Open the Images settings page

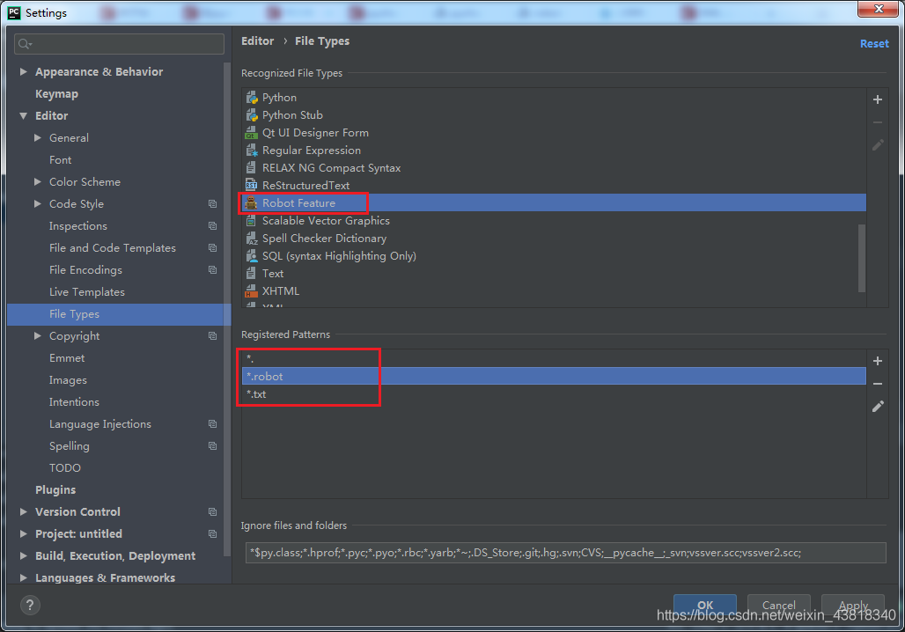[68, 380]
